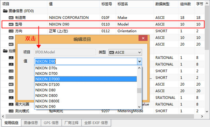Pick NIKON D800 from the list
This screenshot has height=127, width=210.
86,96
